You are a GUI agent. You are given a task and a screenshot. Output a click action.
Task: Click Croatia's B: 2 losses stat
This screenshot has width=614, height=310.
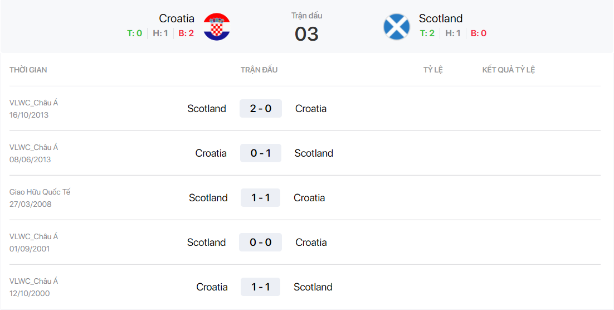tap(186, 33)
